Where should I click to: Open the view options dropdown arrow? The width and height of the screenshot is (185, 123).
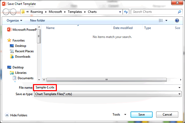tap(166, 20)
